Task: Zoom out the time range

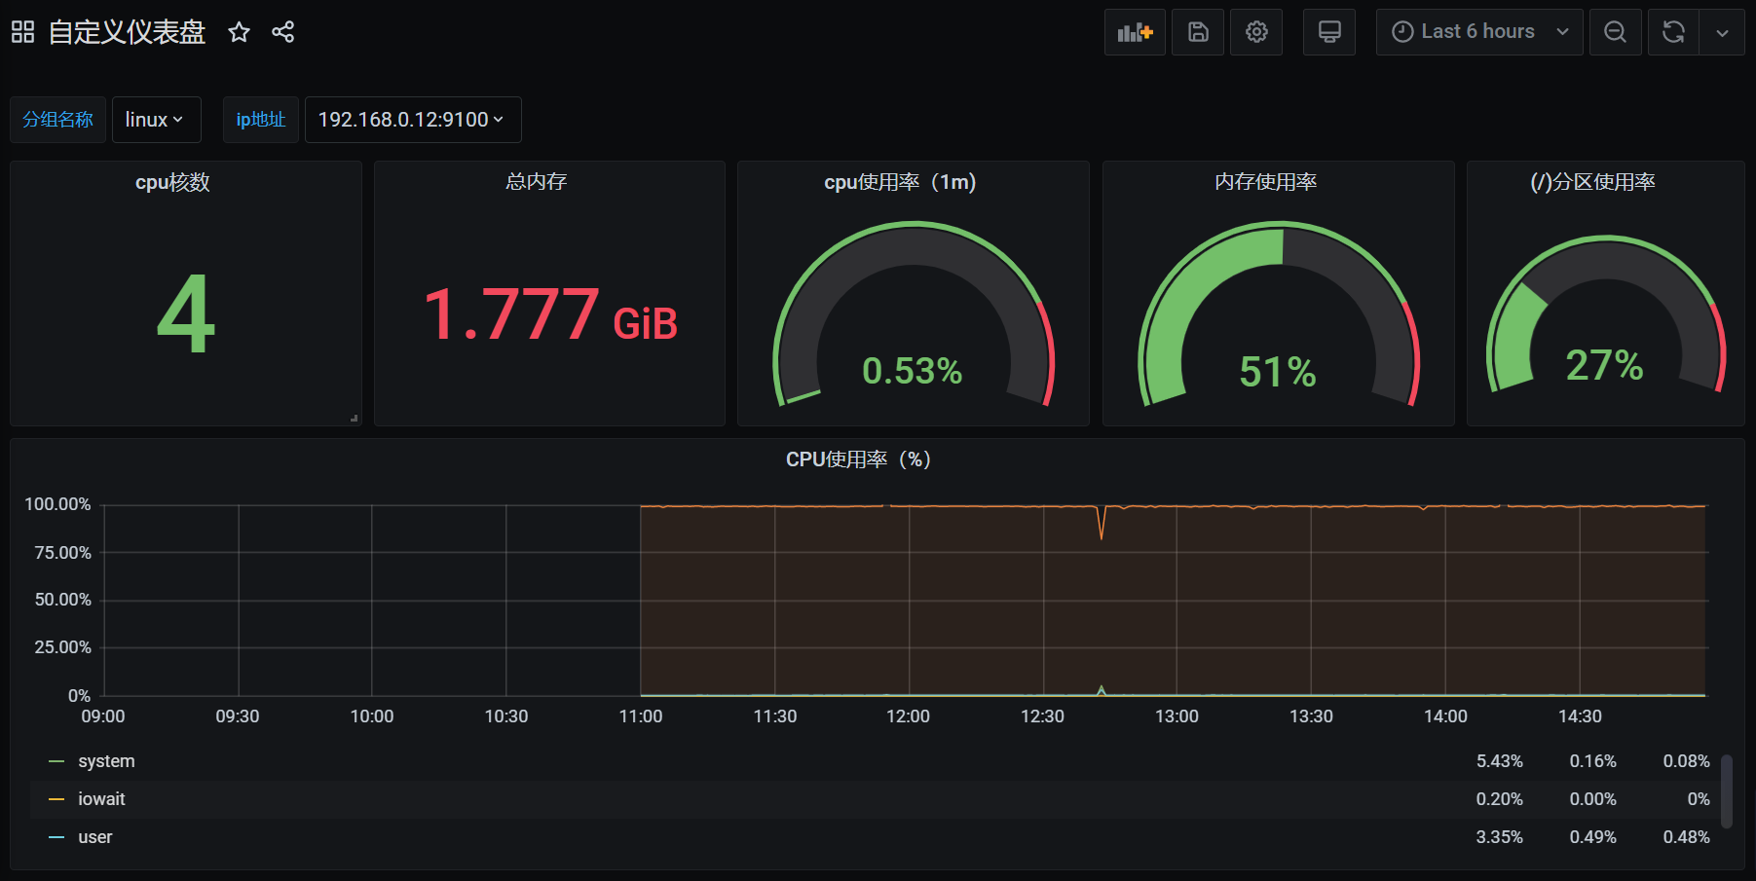Action: pos(1615,32)
